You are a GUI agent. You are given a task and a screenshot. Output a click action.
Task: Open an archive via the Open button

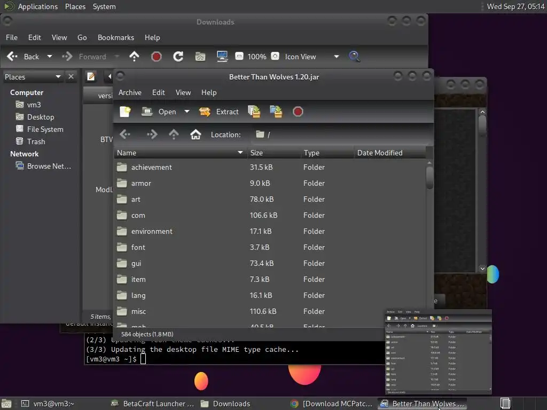click(x=159, y=112)
